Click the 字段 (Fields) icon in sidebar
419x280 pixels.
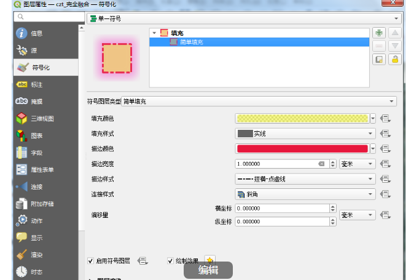[x=22, y=153]
